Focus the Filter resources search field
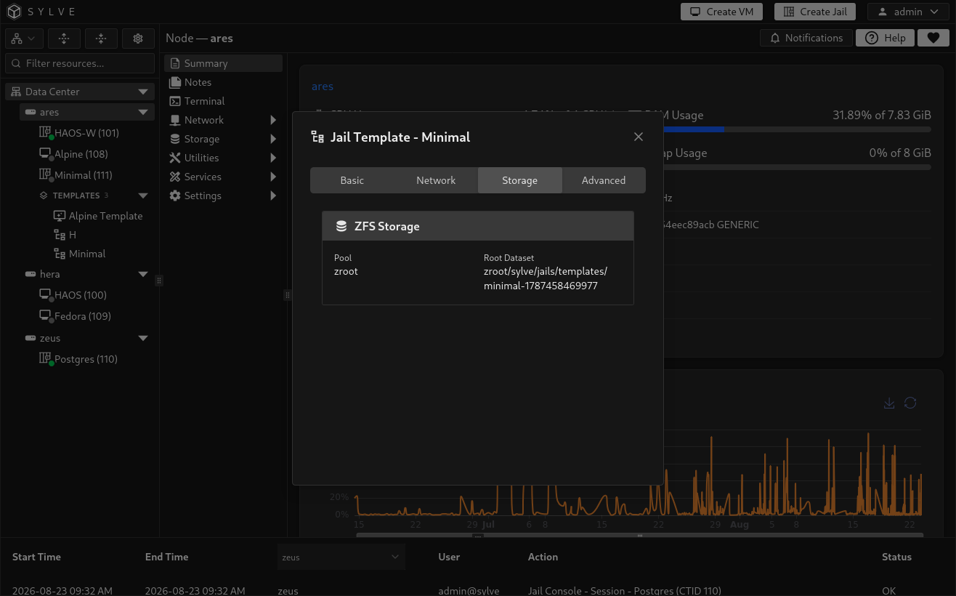Viewport: 956px width, 596px height. 80,63
